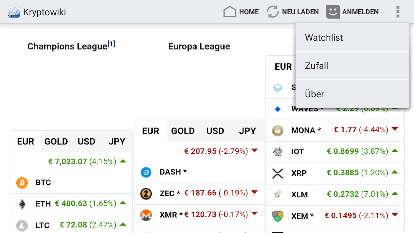Select USD tab in Europa League table

[x=215, y=131]
